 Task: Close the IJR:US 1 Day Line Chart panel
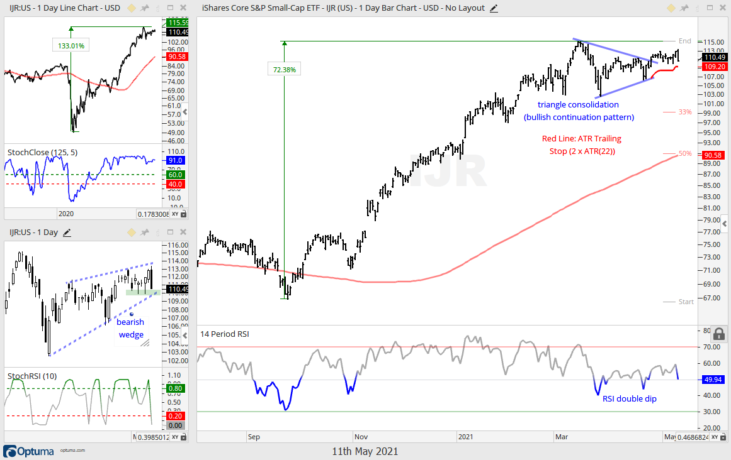pos(183,8)
